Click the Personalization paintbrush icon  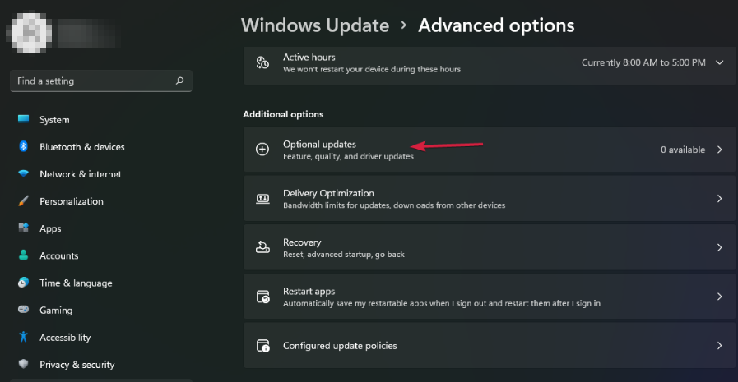coord(24,201)
